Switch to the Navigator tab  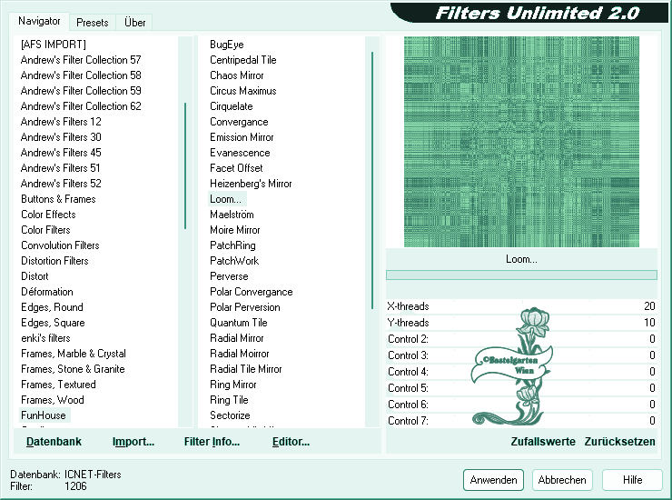tap(39, 21)
